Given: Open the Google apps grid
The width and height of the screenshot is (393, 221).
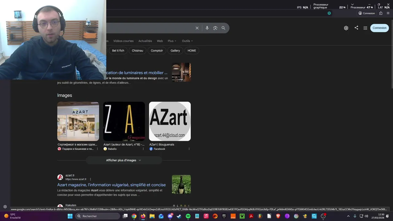Looking at the screenshot, I should click(365, 28).
